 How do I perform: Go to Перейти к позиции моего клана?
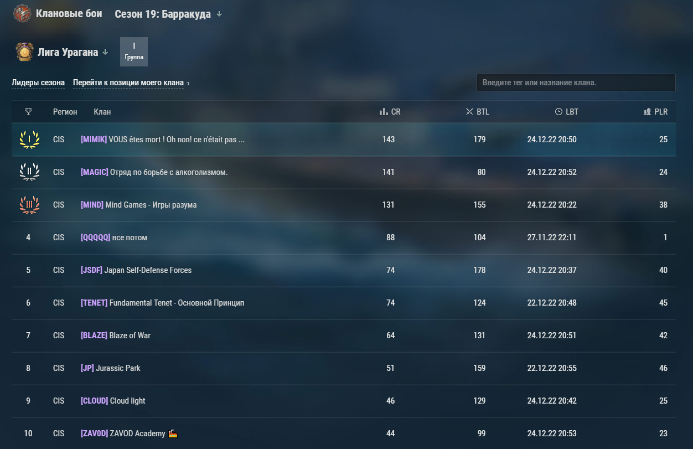point(131,83)
